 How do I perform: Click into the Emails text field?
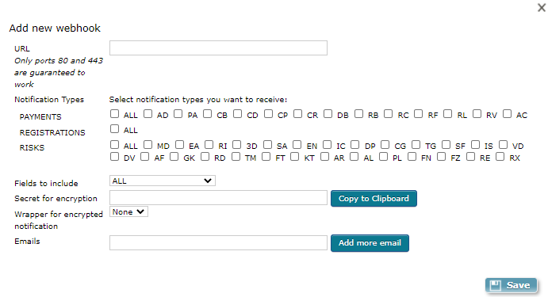[218, 242]
